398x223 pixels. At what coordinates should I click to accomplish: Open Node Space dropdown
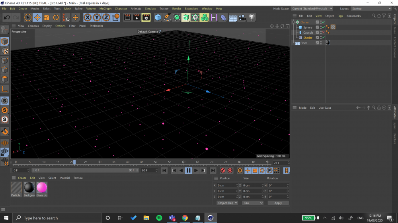(312, 9)
